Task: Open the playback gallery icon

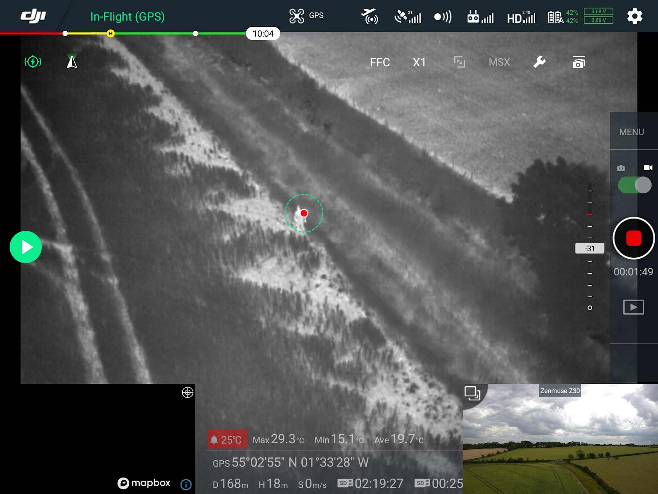Action: tap(633, 307)
